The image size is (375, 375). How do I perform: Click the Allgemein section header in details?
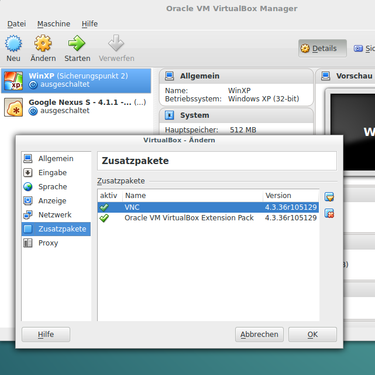[236, 76]
